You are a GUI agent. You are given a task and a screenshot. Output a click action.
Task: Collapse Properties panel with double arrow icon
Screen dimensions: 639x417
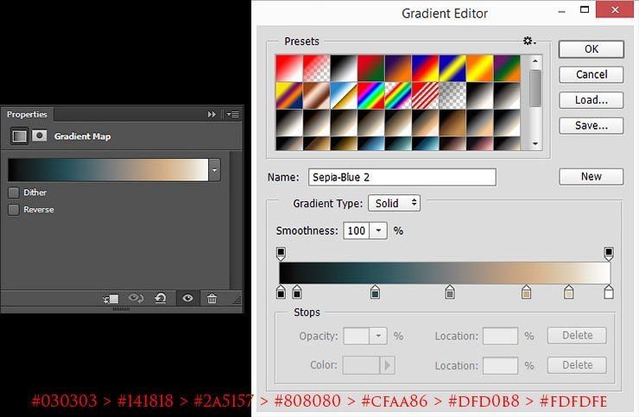pos(212,115)
